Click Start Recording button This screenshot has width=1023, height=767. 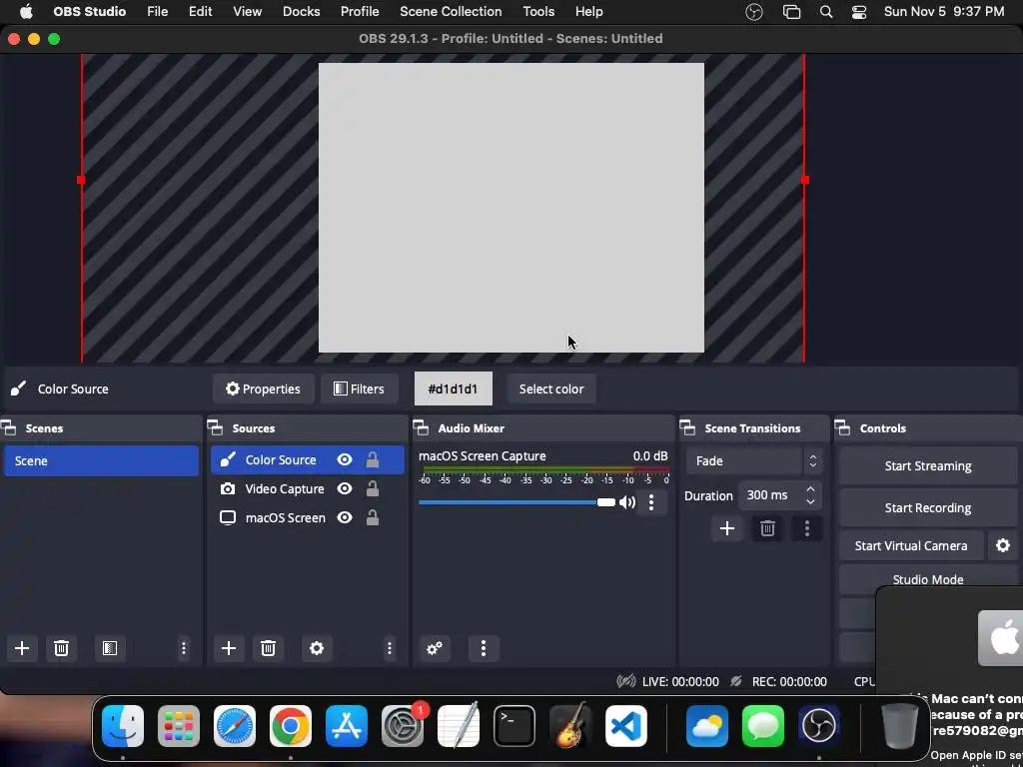tap(928, 507)
